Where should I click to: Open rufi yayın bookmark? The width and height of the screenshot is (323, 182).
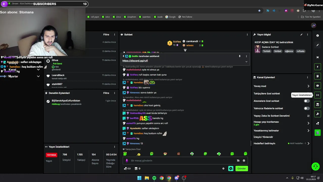click(x=93, y=17)
